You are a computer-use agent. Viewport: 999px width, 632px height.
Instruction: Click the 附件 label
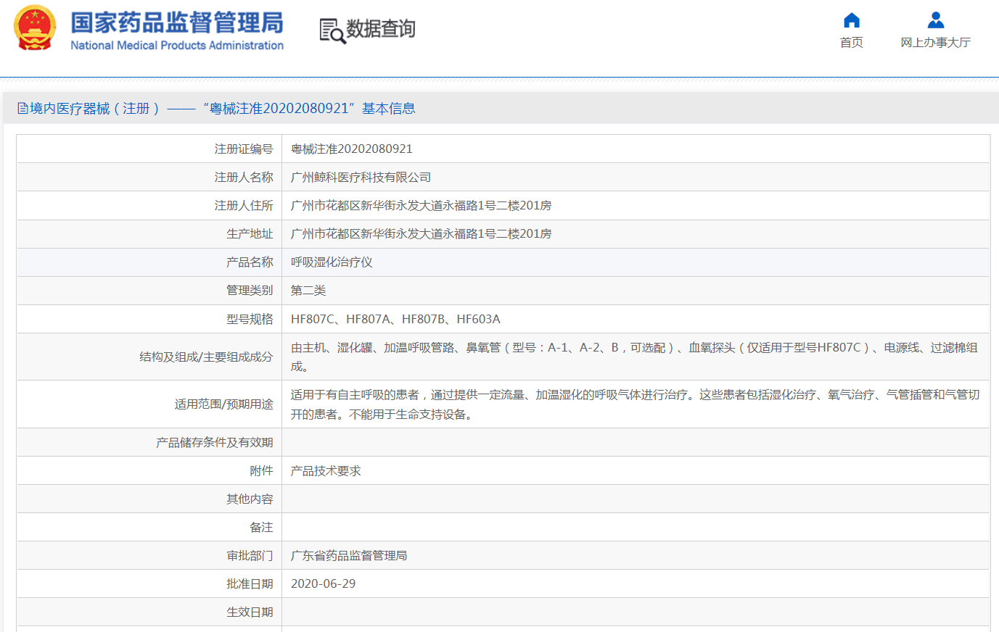pyautogui.click(x=261, y=471)
